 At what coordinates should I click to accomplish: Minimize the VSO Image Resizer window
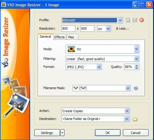tap(135, 5)
